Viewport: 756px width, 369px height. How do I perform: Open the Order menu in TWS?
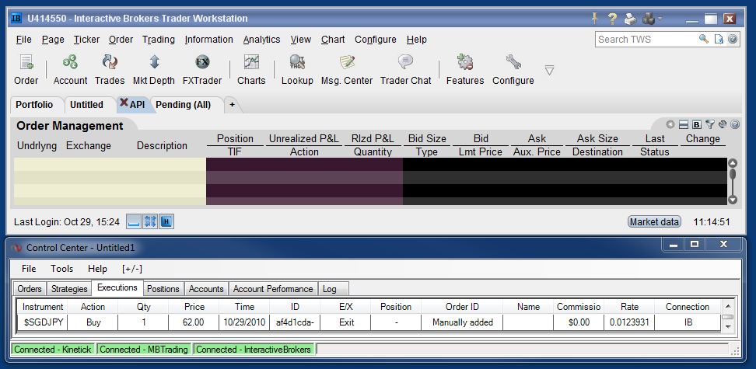point(121,40)
